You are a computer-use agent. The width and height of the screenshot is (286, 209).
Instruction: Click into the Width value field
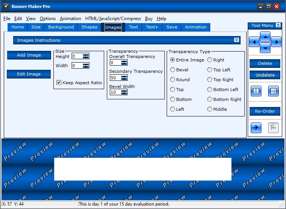[x=77, y=66]
